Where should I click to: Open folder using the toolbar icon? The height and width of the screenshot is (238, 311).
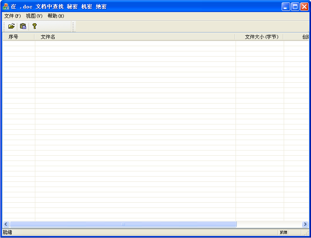12,26
